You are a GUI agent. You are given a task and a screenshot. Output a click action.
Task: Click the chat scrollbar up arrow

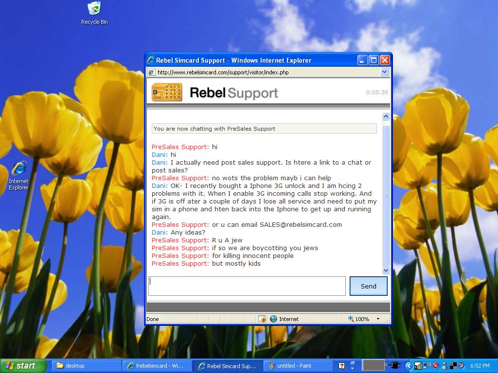pos(386,117)
